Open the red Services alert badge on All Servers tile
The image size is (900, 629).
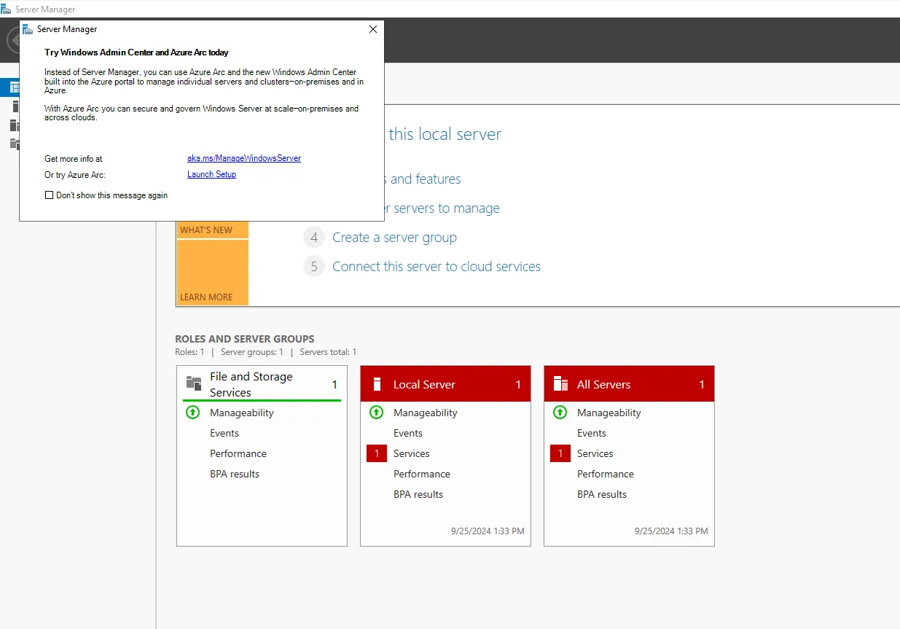coord(560,453)
